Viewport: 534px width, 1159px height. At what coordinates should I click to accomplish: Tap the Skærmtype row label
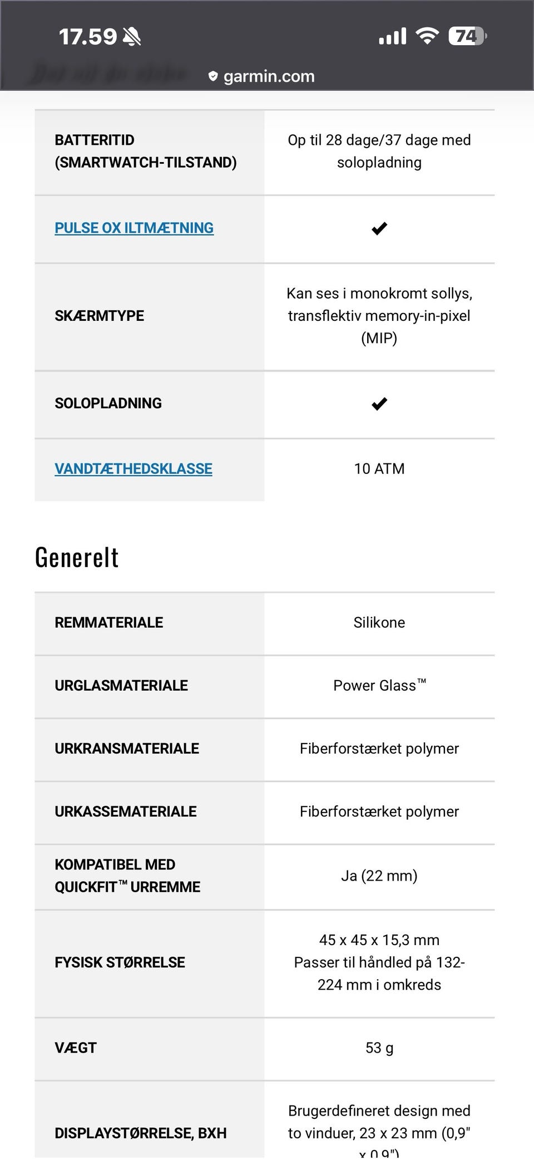click(x=99, y=316)
